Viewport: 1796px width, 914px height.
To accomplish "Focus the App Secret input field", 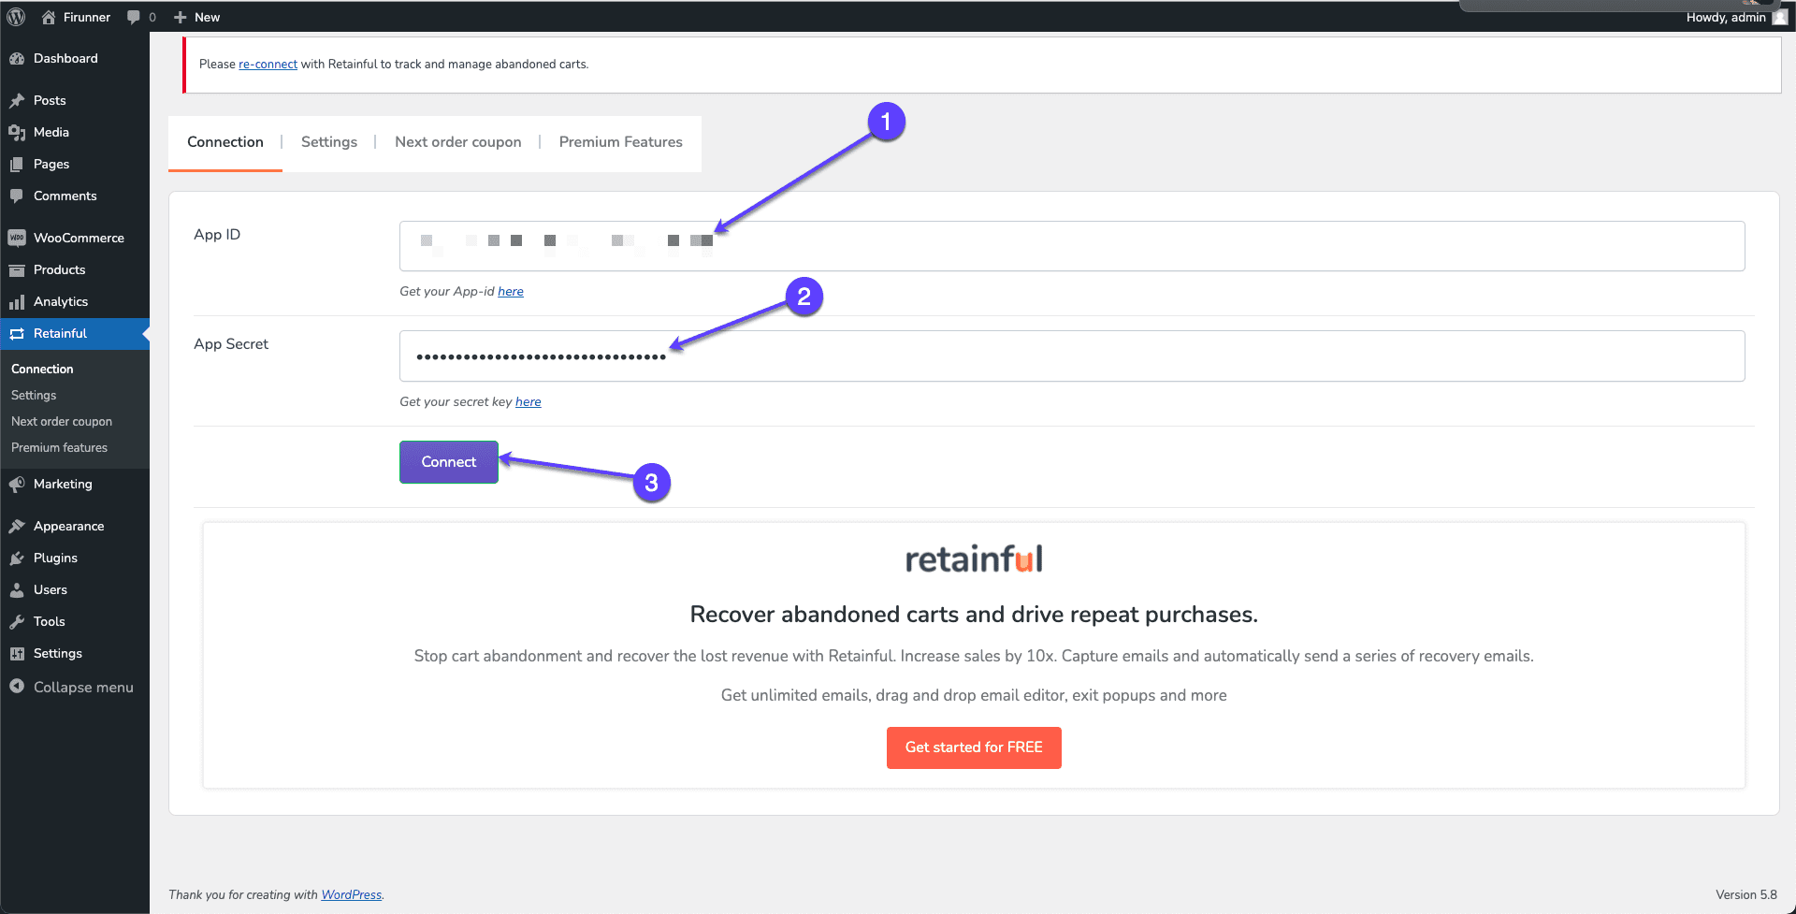I will coord(1072,356).
